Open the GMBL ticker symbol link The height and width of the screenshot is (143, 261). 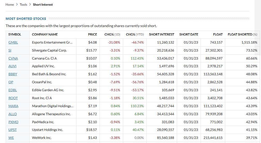coord(13,43)
